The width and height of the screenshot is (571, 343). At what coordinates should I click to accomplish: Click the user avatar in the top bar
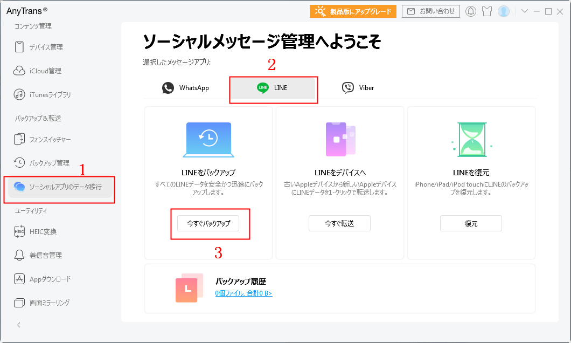click(x=504, y=11)
